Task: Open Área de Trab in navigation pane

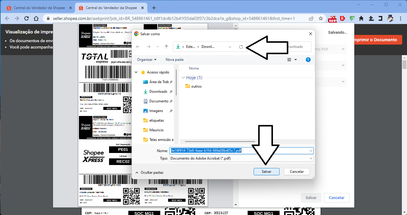Action: (x=158, y=82)
